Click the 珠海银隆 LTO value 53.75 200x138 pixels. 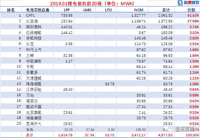click(x=110, y=84)
